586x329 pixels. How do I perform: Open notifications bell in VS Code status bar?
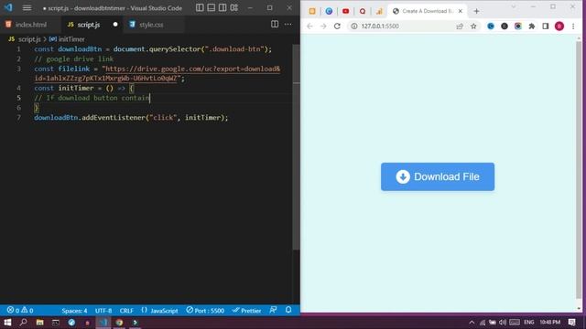click(x=288, y=310)
